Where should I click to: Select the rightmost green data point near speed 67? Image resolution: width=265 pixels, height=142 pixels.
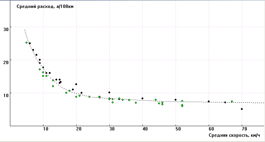click(232, 101)
